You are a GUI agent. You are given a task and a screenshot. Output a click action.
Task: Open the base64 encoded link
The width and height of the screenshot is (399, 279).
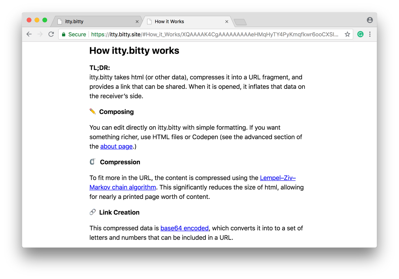(x=185, y=228)
